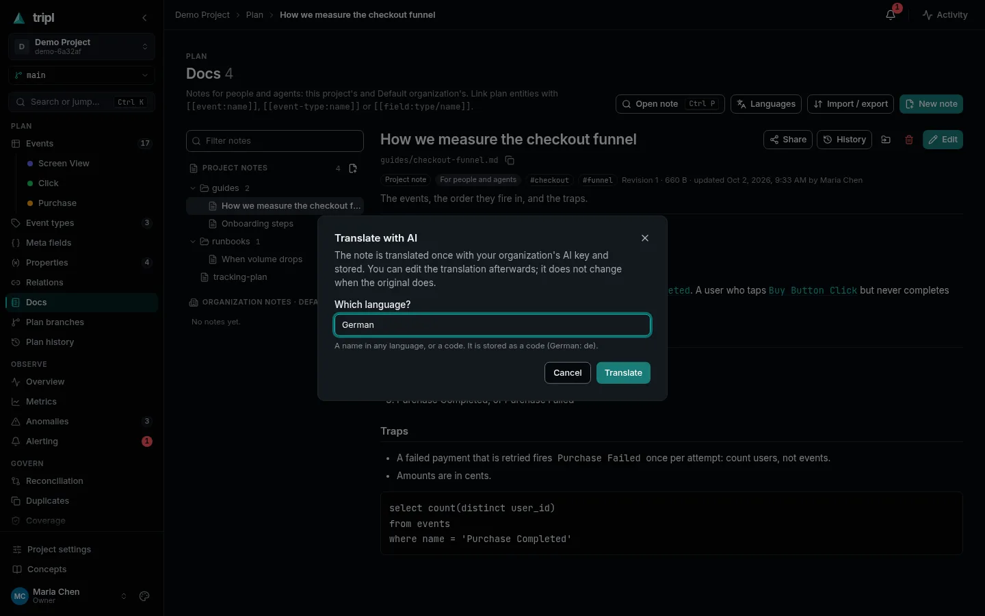Open the Properties section
This screenshot has height=616, width=985.
82,263
